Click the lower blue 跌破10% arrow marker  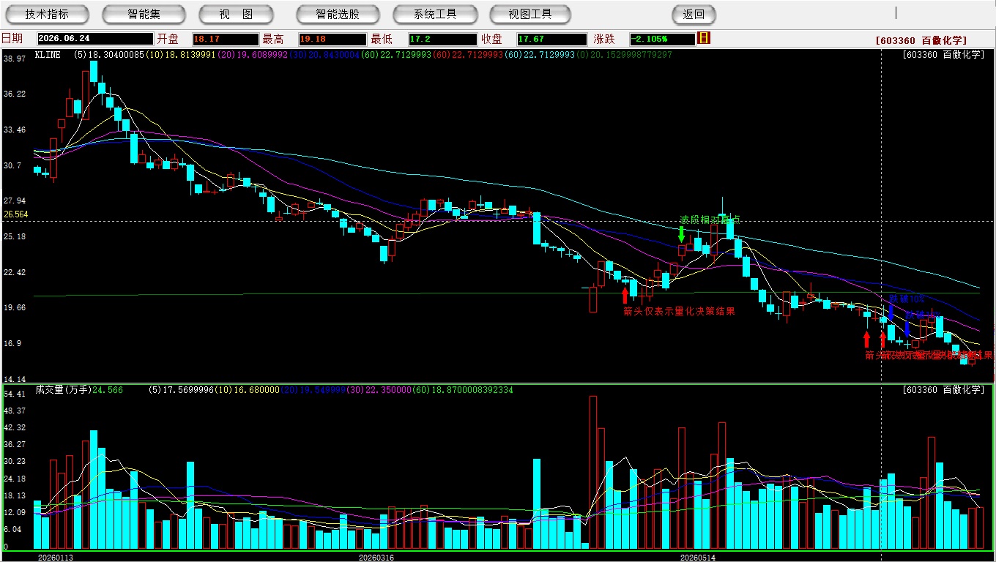click(907, 329)
